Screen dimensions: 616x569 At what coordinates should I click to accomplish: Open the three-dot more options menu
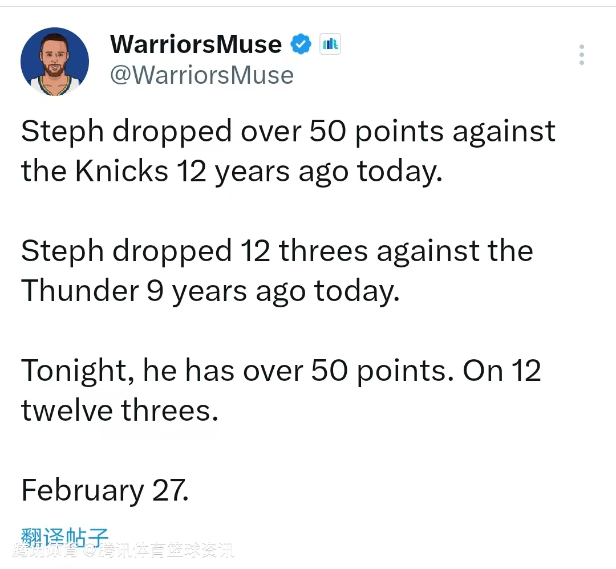[x=581, y=55]
